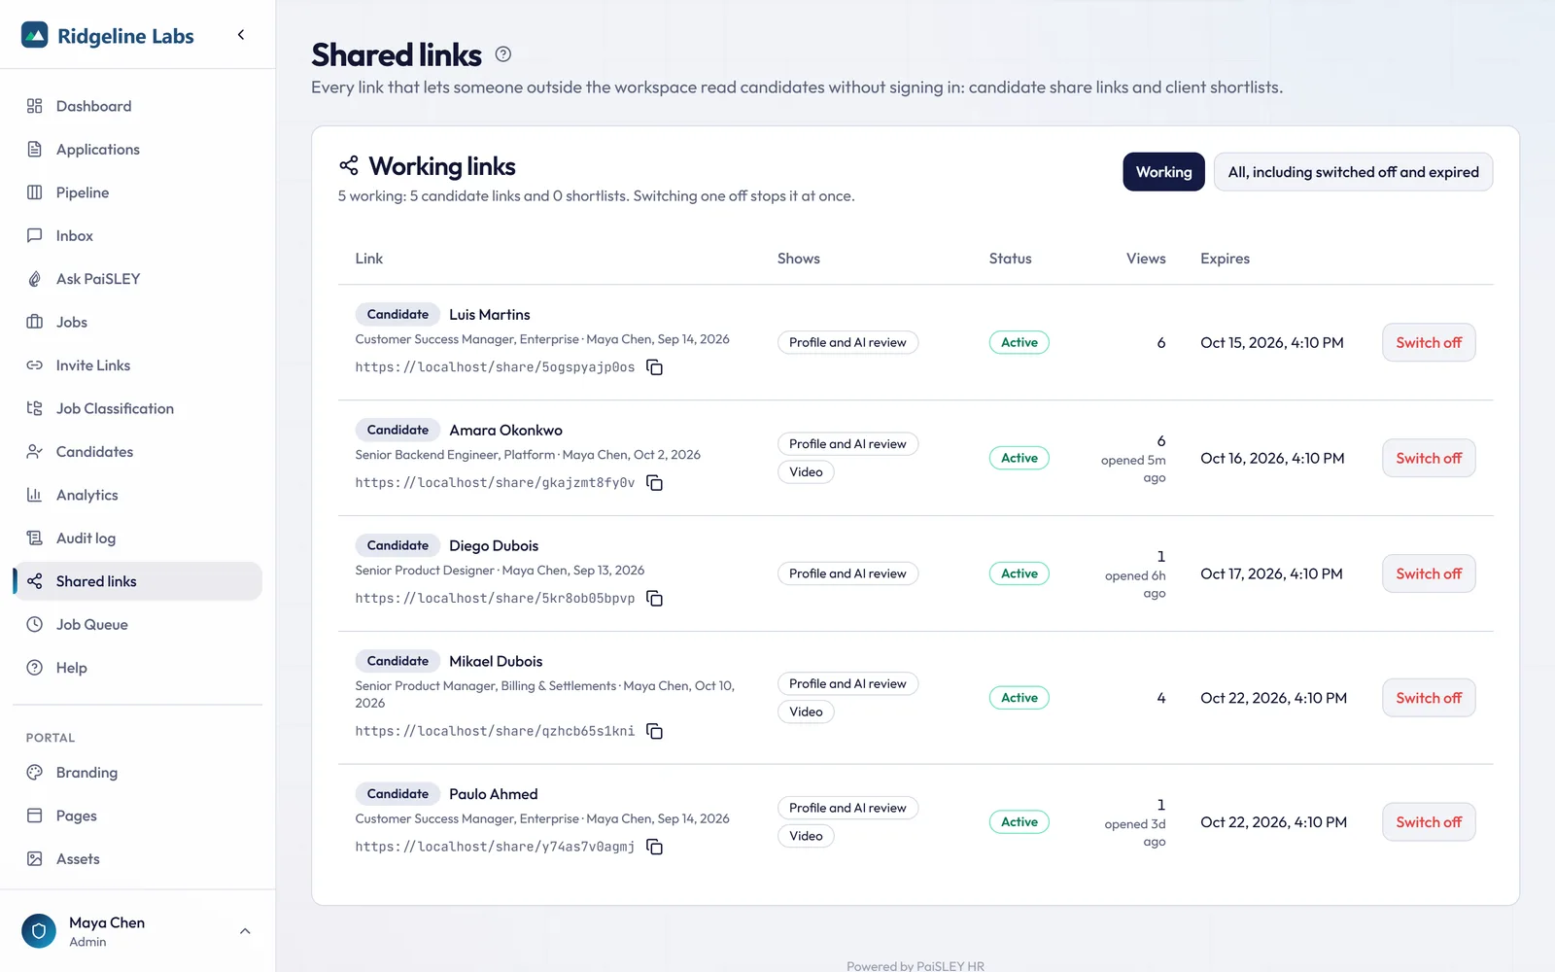The width and height of the screenshot is (1555, 972).
Task: Copy Amara Okonkwo share link URL
Action: pyautogui.click(x=655, y=483)
